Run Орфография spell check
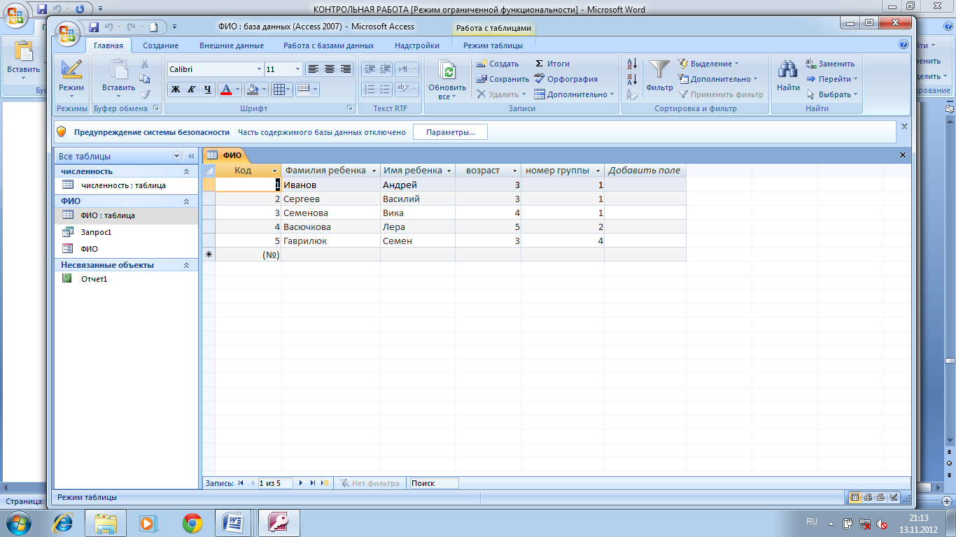956x537 pixels. tap(565, 79)
